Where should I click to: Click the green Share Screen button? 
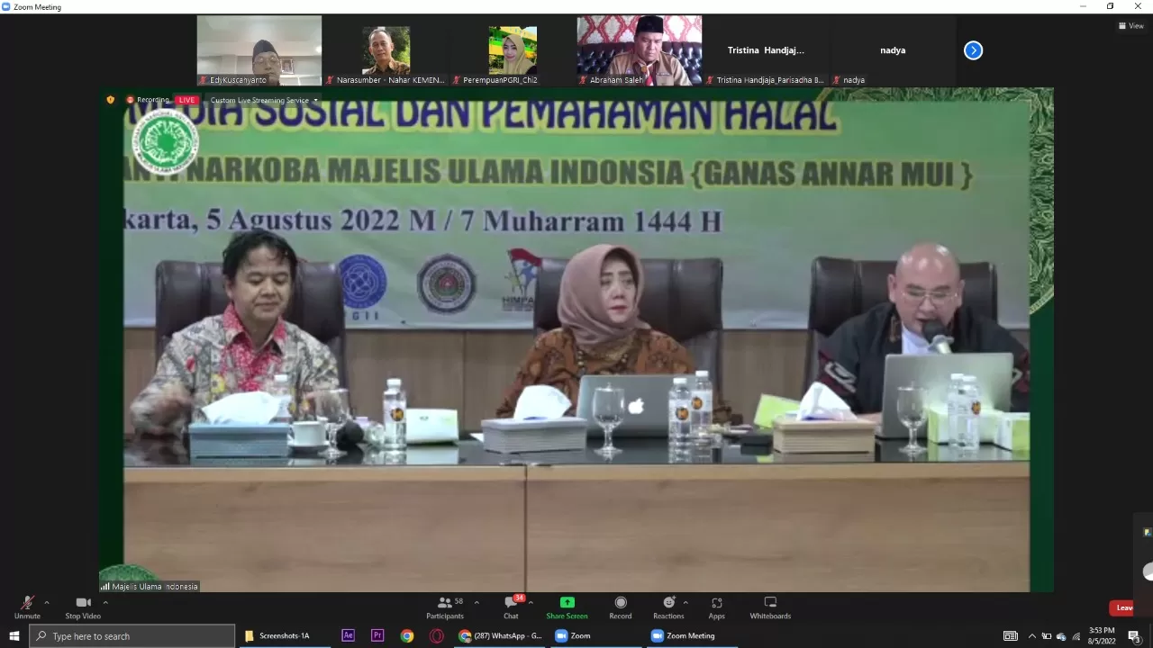pyautogui.click(x=567, y=607)
